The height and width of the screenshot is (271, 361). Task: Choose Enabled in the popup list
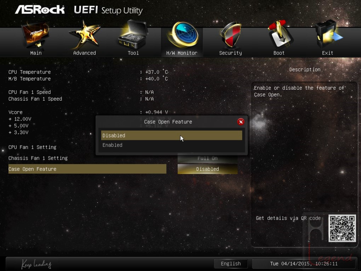pyautogui.click(x=172, y=145)
